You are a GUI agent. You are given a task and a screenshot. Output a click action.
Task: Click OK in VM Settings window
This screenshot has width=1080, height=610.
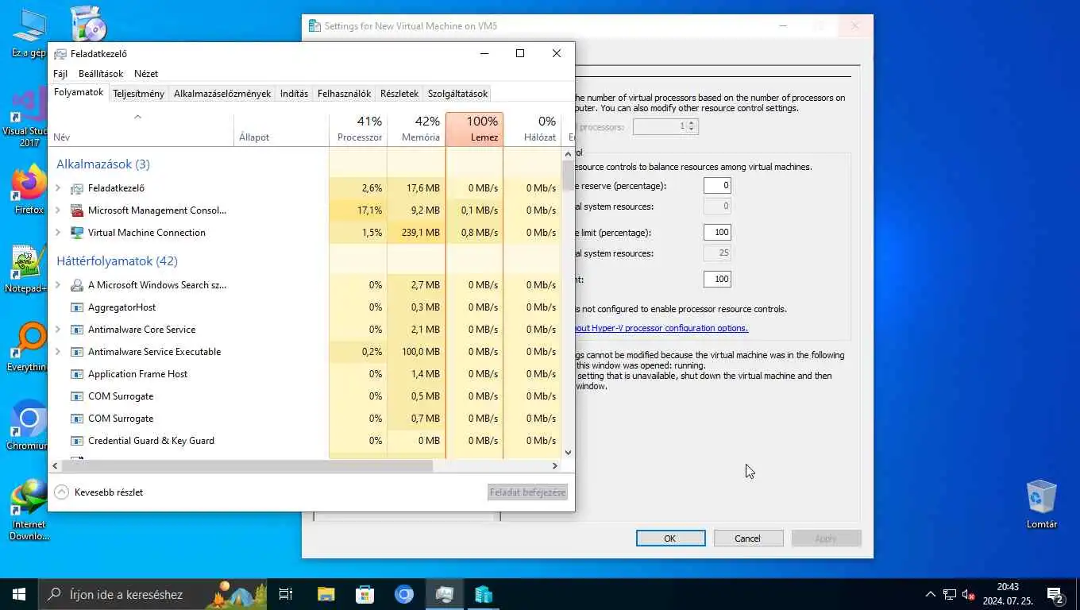pos(670,539)
